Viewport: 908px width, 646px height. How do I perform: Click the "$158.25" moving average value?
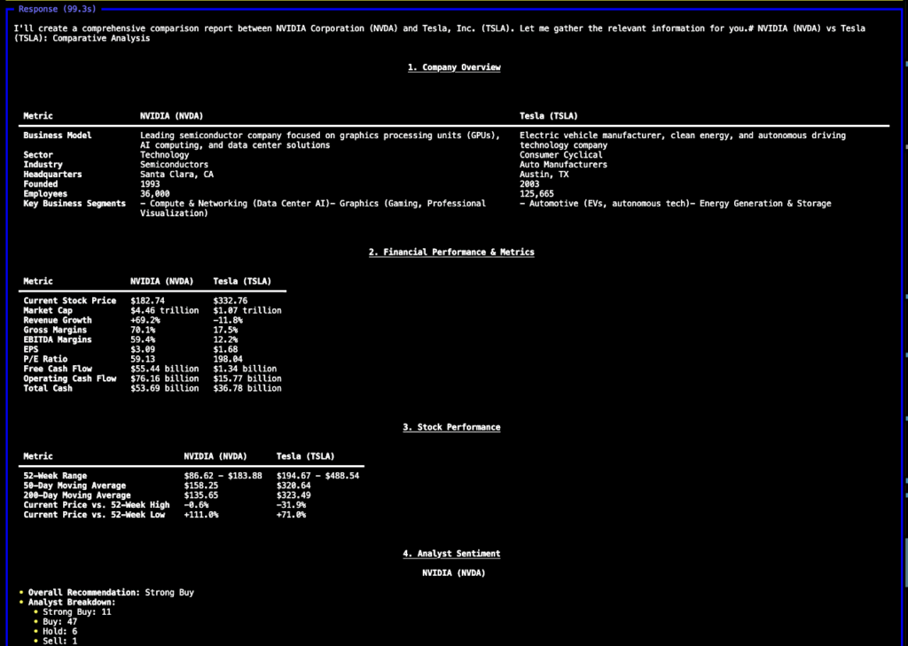(x=201, y=486)
